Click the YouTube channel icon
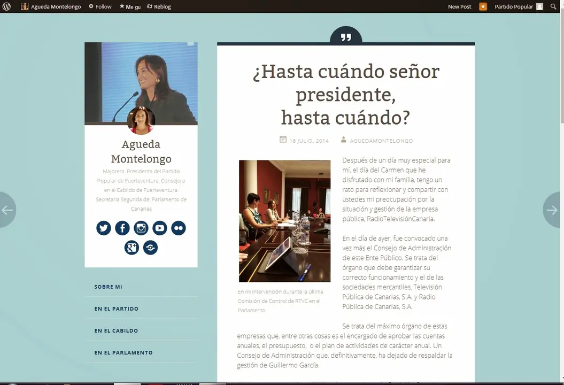The height and width of the screenshot is (385, 564). [160, 228]
